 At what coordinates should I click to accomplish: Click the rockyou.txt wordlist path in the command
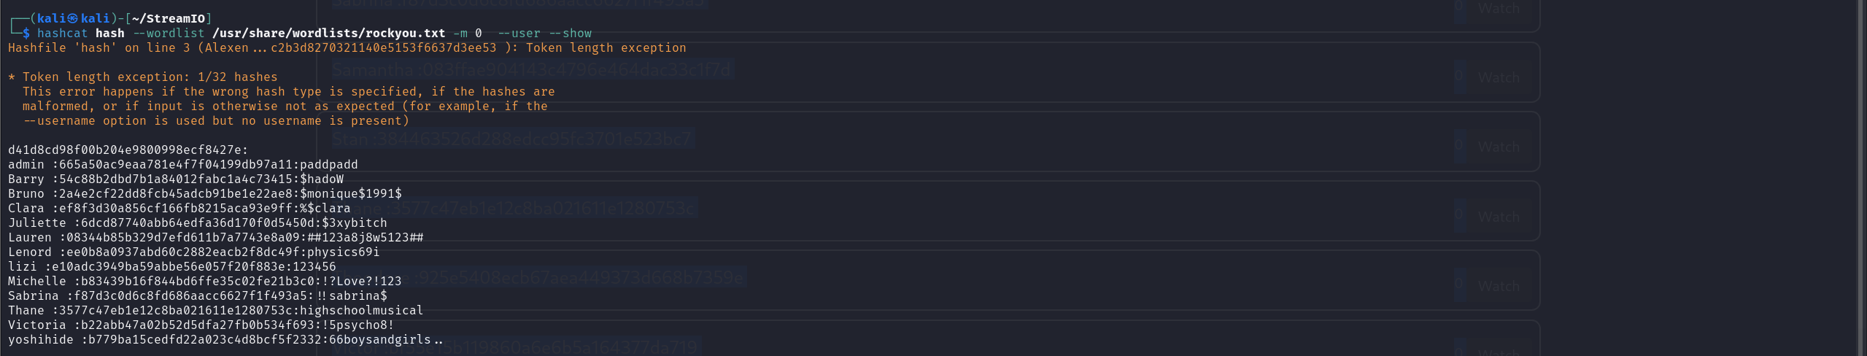328,33
